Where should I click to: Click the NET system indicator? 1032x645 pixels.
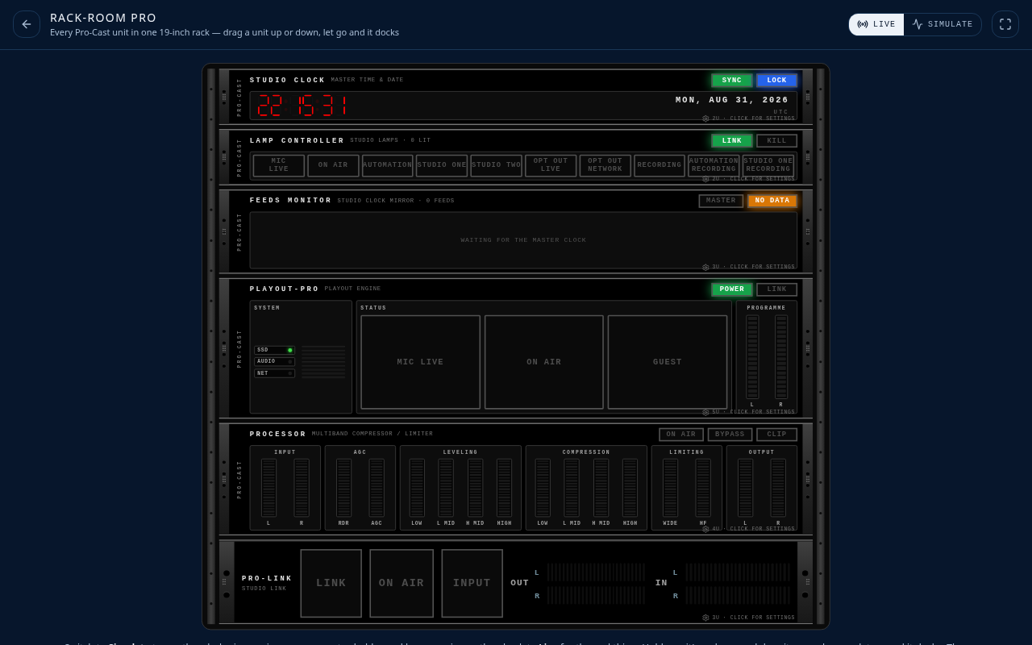274,373
